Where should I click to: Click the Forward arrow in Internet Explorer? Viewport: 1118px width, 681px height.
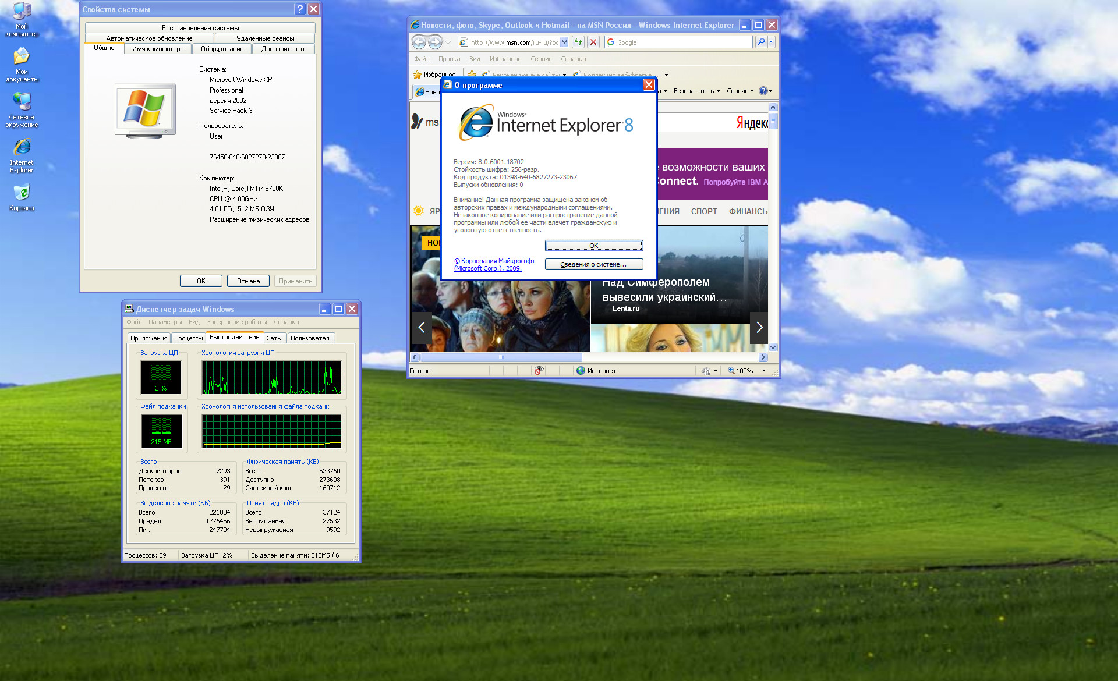point(435,42)
